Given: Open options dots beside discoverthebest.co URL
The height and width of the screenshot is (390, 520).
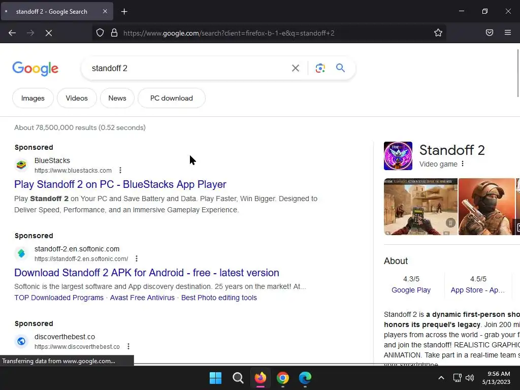Looking at the screenshot, I should click(x=128, y=346).
